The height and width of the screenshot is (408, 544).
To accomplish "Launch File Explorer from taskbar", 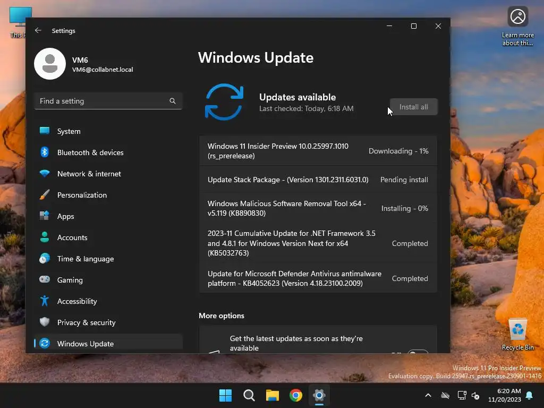I will [x=273, y=395].
